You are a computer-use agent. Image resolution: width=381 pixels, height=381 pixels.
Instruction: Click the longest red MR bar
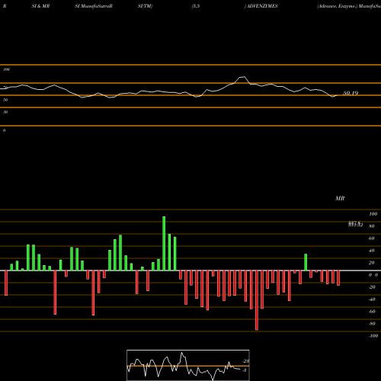(x=257, y=300)
